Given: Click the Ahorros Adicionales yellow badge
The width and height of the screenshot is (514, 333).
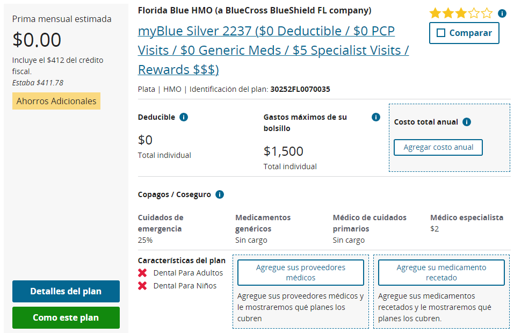Looking at the screenshot, I should pyautogui.click(x=56, y=101).
